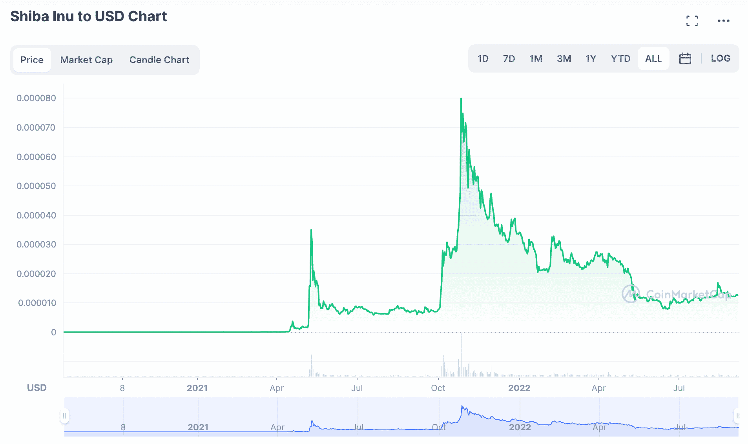The image size is (748, 444).
Task: Select the 1Y time range
Action: 591,58
